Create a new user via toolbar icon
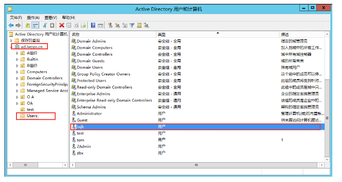Screen dimensions: 342x182 pyautogui.click(x=110, y=26)
